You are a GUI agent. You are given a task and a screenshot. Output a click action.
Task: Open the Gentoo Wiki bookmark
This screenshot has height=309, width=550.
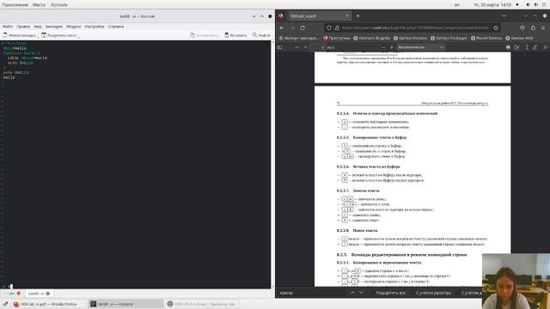click(520, 38)
